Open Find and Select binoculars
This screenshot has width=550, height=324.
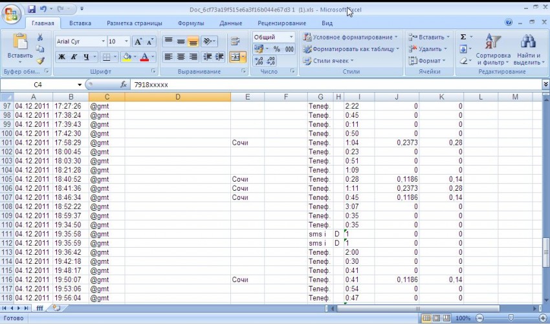point(527,49)
